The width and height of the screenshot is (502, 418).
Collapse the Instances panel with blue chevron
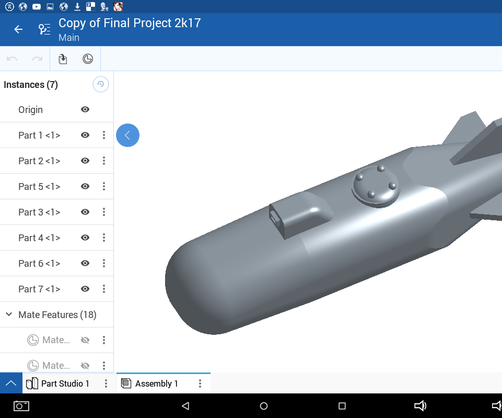click(127, 135)
